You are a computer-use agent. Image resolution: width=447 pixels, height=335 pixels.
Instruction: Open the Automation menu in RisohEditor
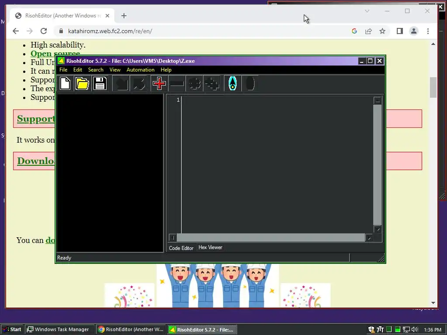coord(141,70)
